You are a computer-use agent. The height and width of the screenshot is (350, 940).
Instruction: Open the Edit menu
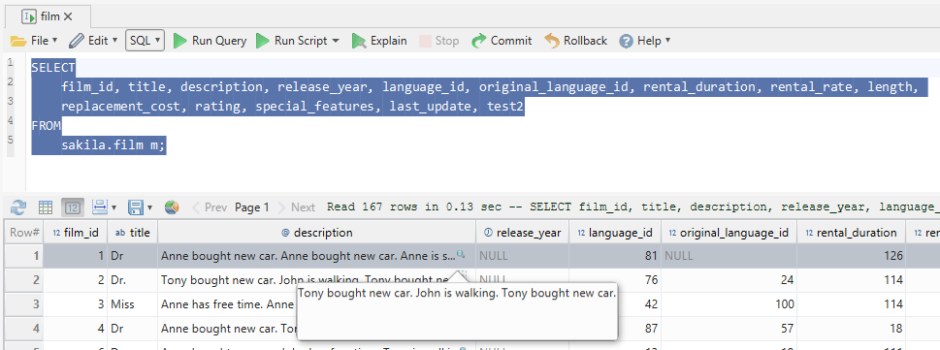point(93,41)
